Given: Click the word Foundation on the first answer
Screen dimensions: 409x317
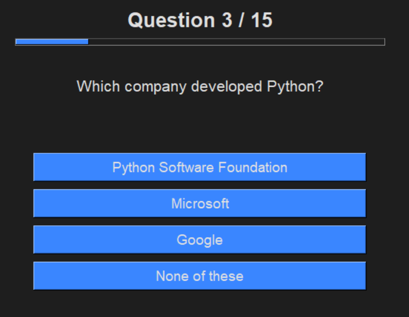Looking at the screenshot, I should click(x=253, y=167).
